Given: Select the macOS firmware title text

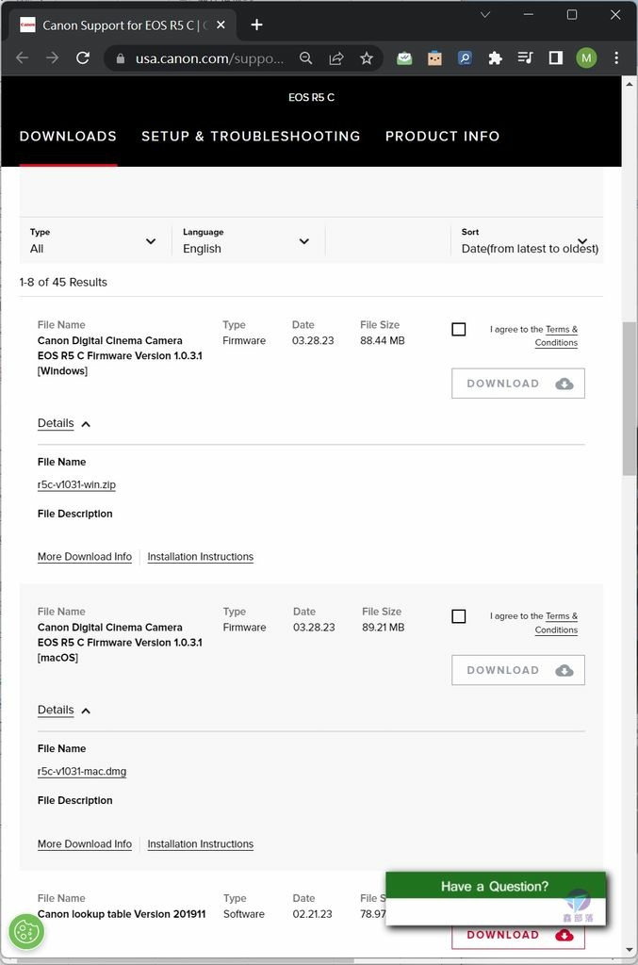Looking at the screenshot, I should coord(120,643).
